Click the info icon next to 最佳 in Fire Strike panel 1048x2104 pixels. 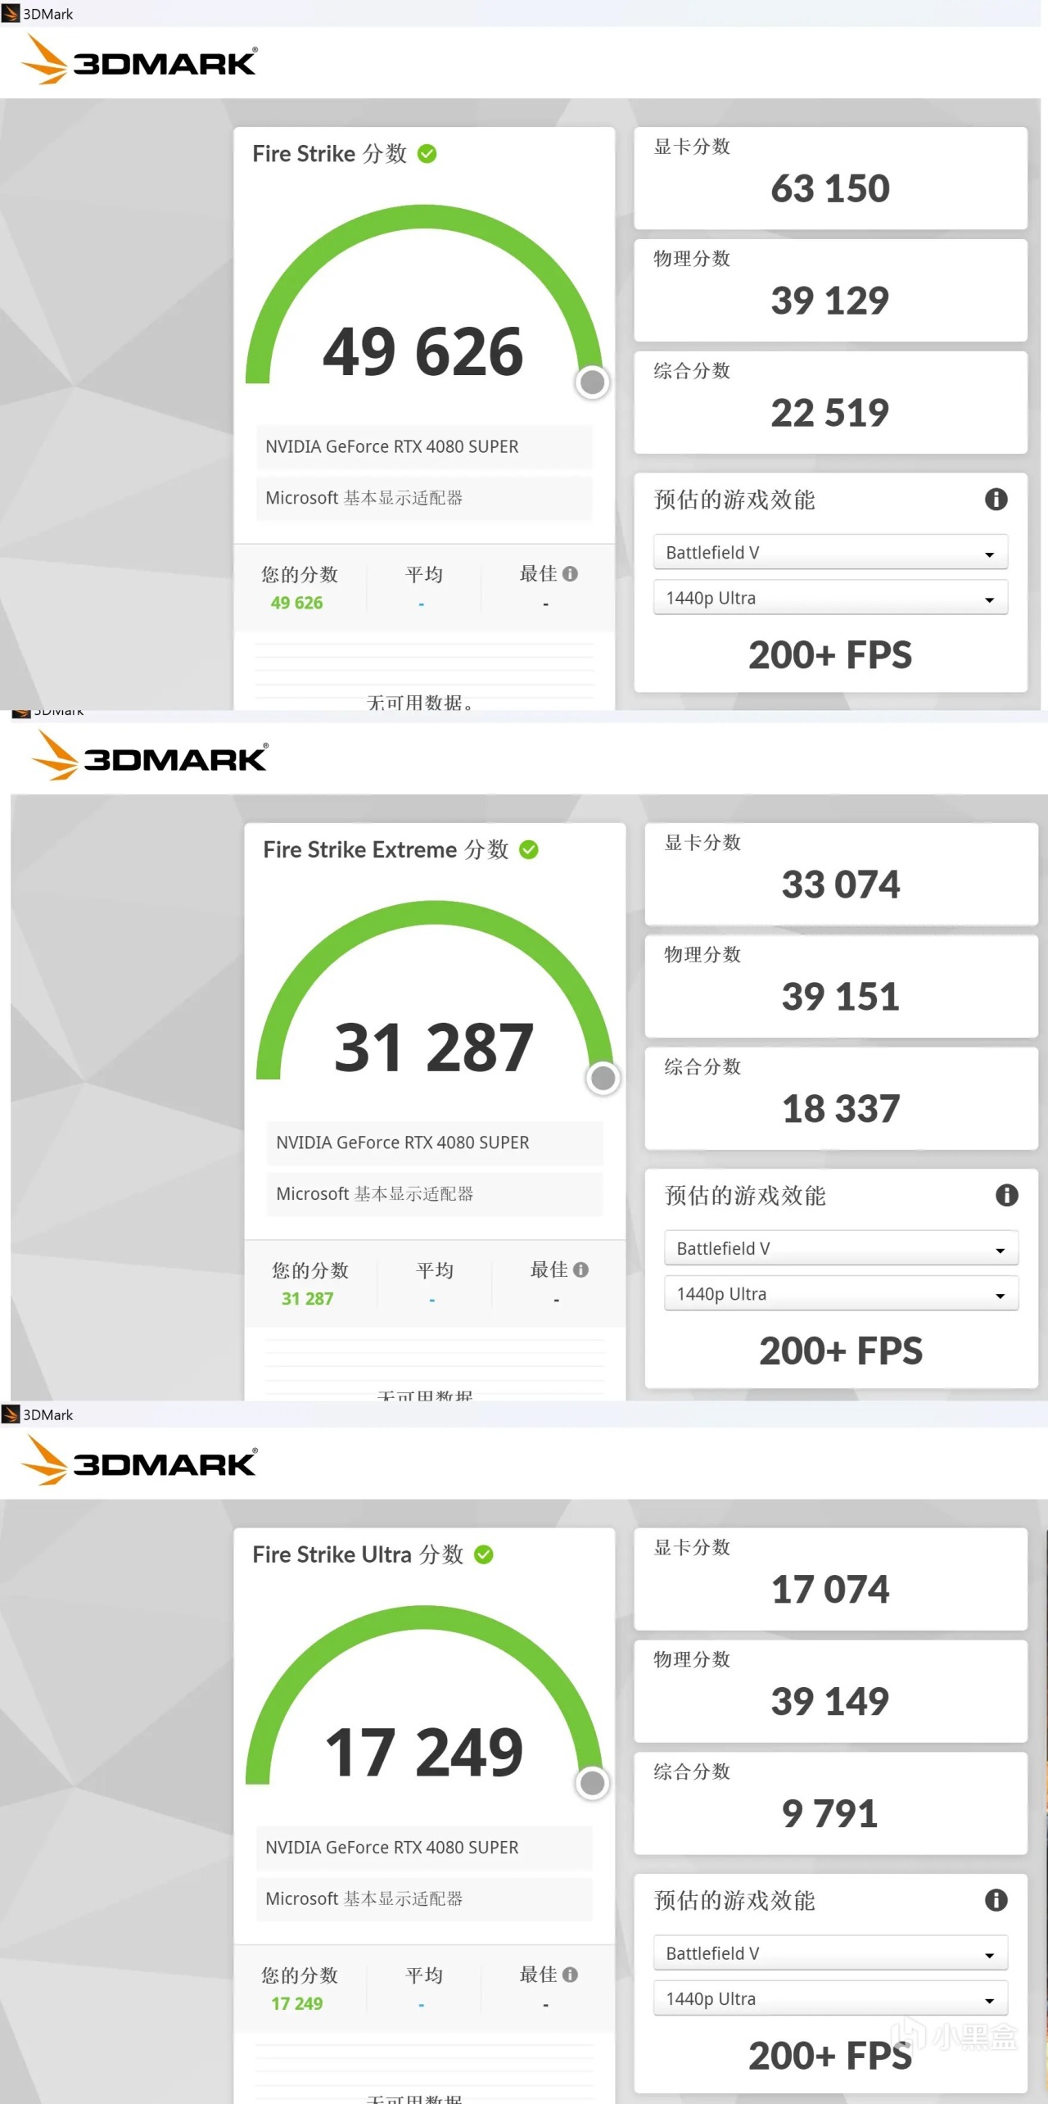(x=571, y=574)
